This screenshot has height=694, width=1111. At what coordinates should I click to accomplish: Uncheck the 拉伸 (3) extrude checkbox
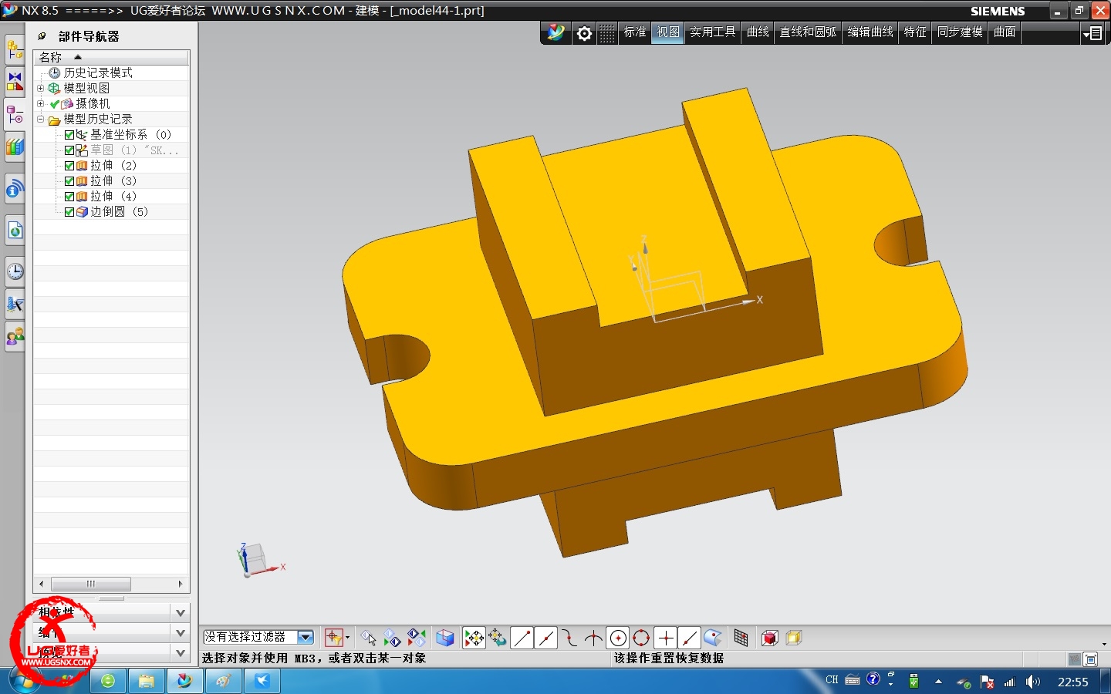coord(69,181)
